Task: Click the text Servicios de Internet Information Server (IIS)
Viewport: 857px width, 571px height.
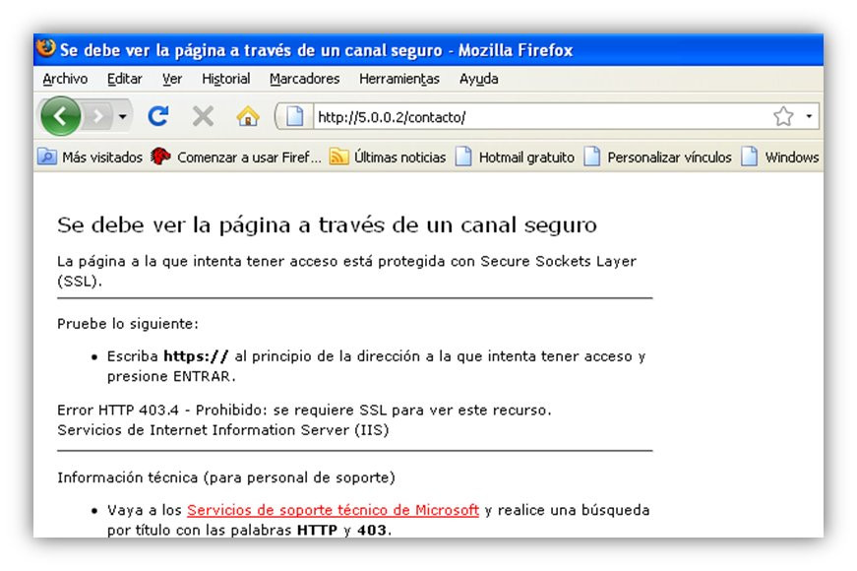Action: pos(223,430)
